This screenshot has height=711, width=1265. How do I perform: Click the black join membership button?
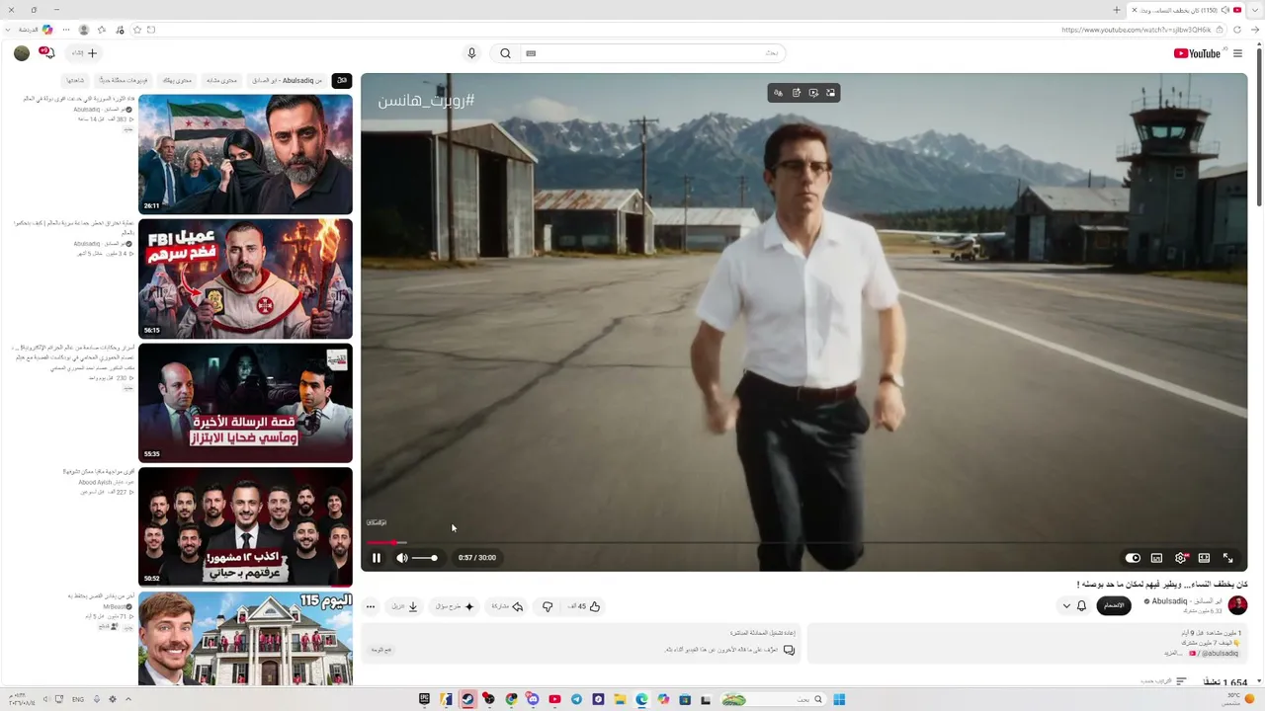click(1114, 605)
